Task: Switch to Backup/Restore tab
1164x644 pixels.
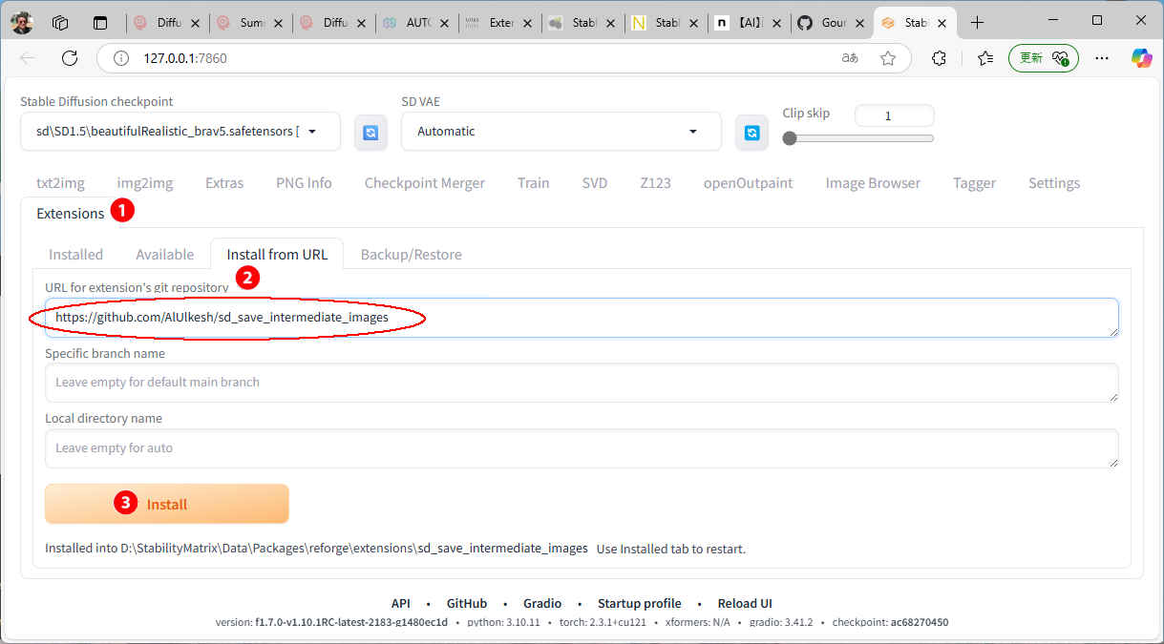Action: pos(411,254)
